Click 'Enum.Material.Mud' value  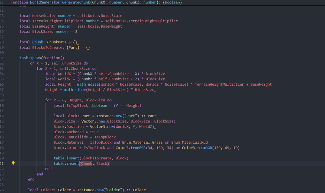190,142
